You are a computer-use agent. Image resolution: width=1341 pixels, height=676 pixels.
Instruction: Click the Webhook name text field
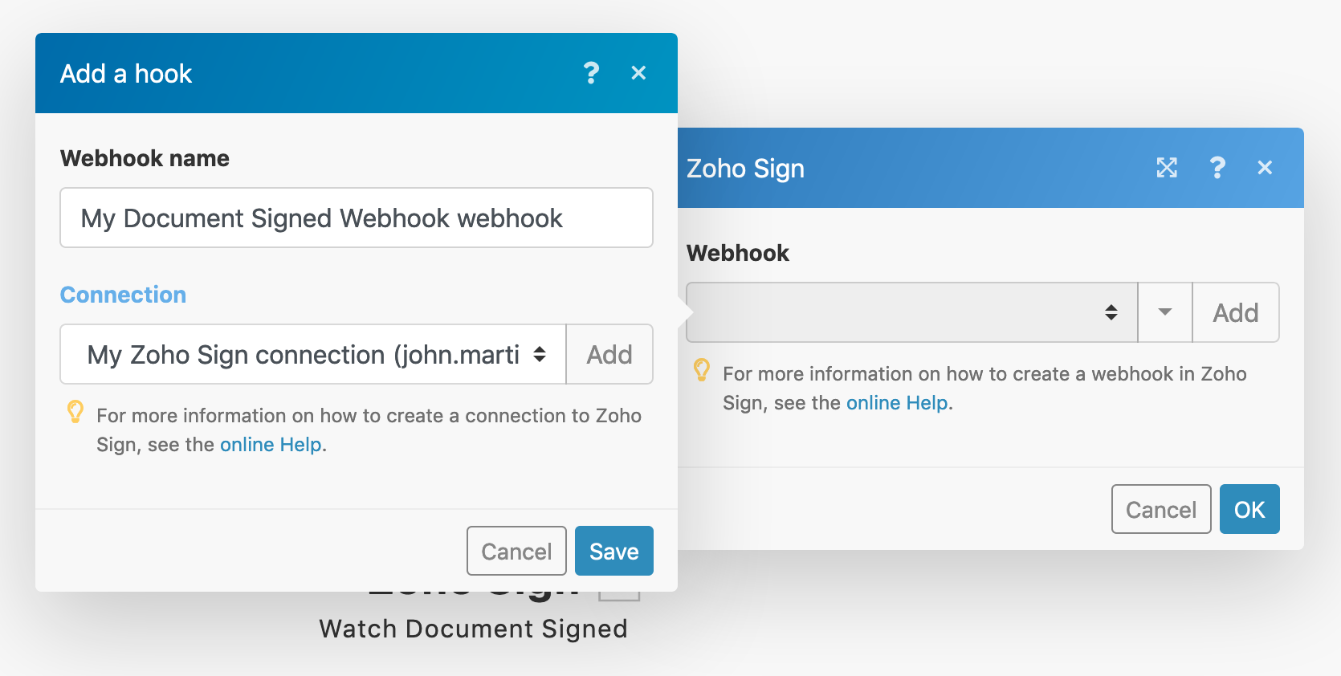click(356, 218)
